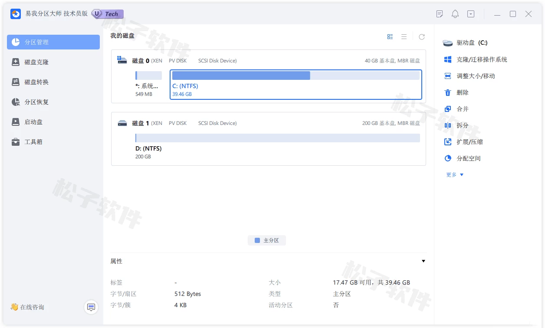Open the feedback chat bubble button
The width and height of the screenshot is (545, 328).
click(91, 307)
